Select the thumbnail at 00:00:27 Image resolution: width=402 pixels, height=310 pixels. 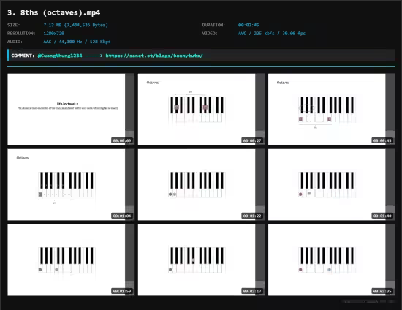click(201, 110)
